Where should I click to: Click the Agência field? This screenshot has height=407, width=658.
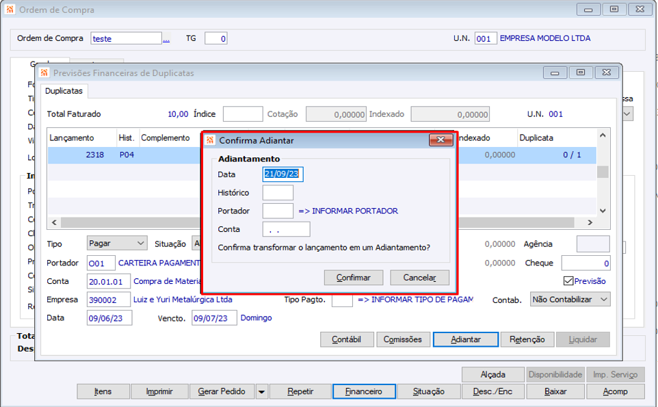pos(594,244)
